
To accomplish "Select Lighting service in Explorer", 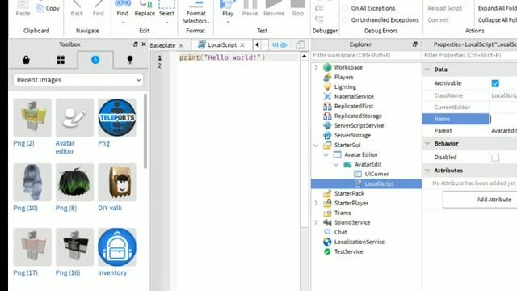I will [345, 86].
